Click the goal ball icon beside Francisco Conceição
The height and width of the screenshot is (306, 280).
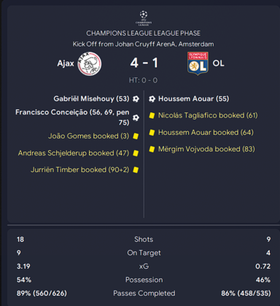point(136,118)
